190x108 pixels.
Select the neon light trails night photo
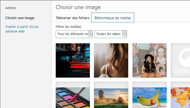tap(73, 60)
